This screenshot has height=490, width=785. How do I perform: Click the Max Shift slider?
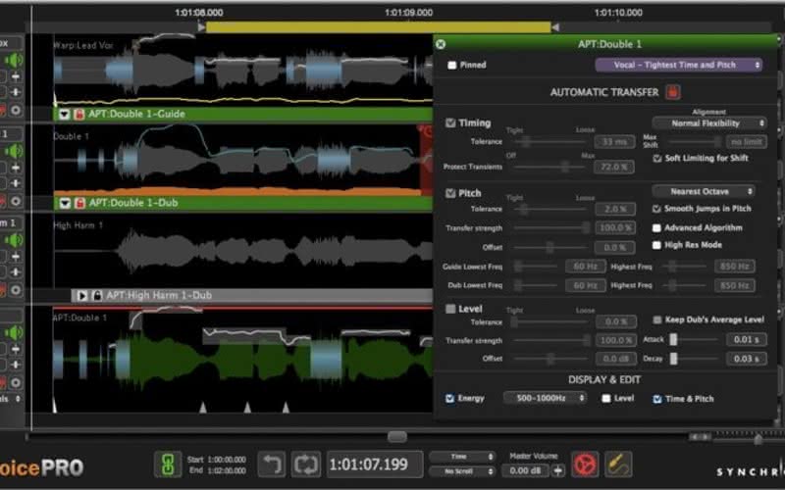(x=692, y=142)
